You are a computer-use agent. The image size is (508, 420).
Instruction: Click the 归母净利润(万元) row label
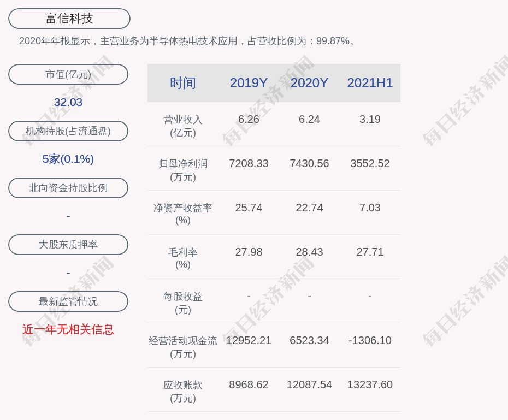click(x=183, y=170)
